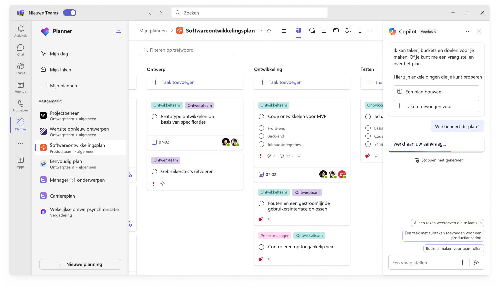Open Website opnieuw ontwerpen plan
Viewport: 499px width, 289px height.
80,132
